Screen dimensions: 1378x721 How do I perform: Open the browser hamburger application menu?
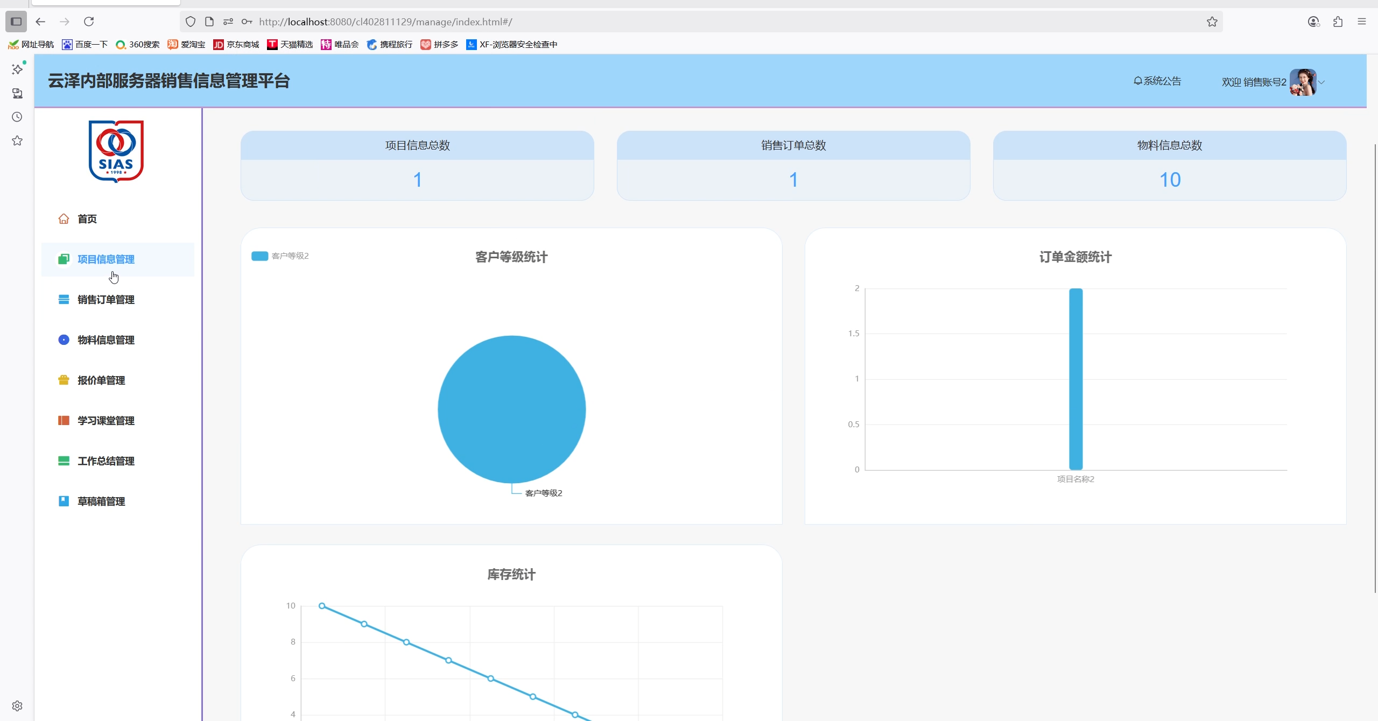point(1362,22)
